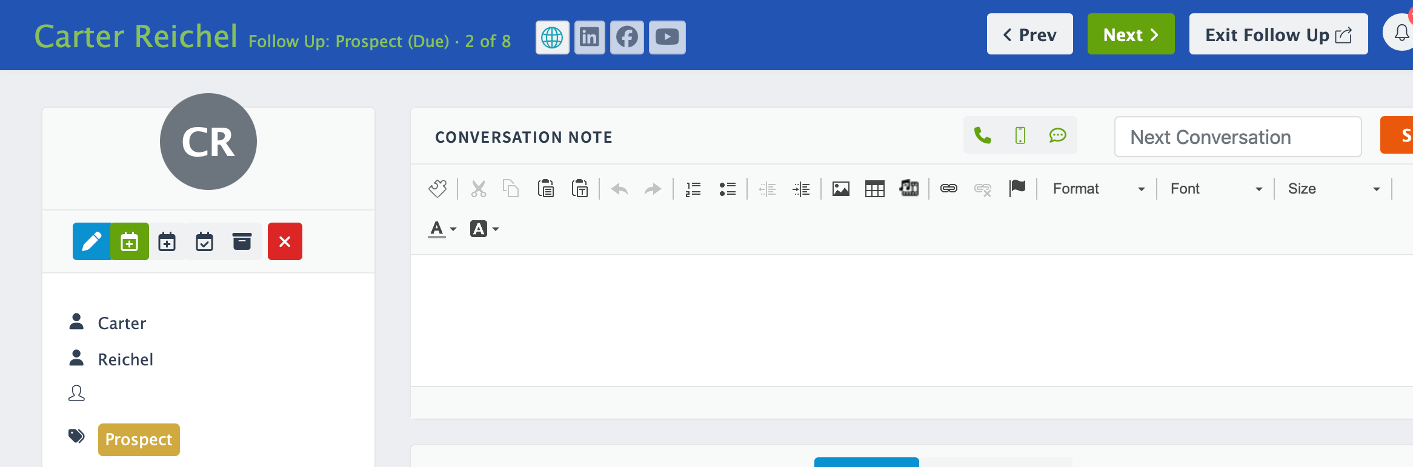
Task: Click the calendar check icon
Action: click(x=205, y=241)
